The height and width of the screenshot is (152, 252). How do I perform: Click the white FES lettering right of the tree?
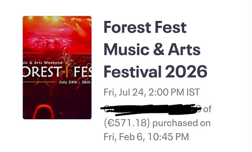point(82,72)
